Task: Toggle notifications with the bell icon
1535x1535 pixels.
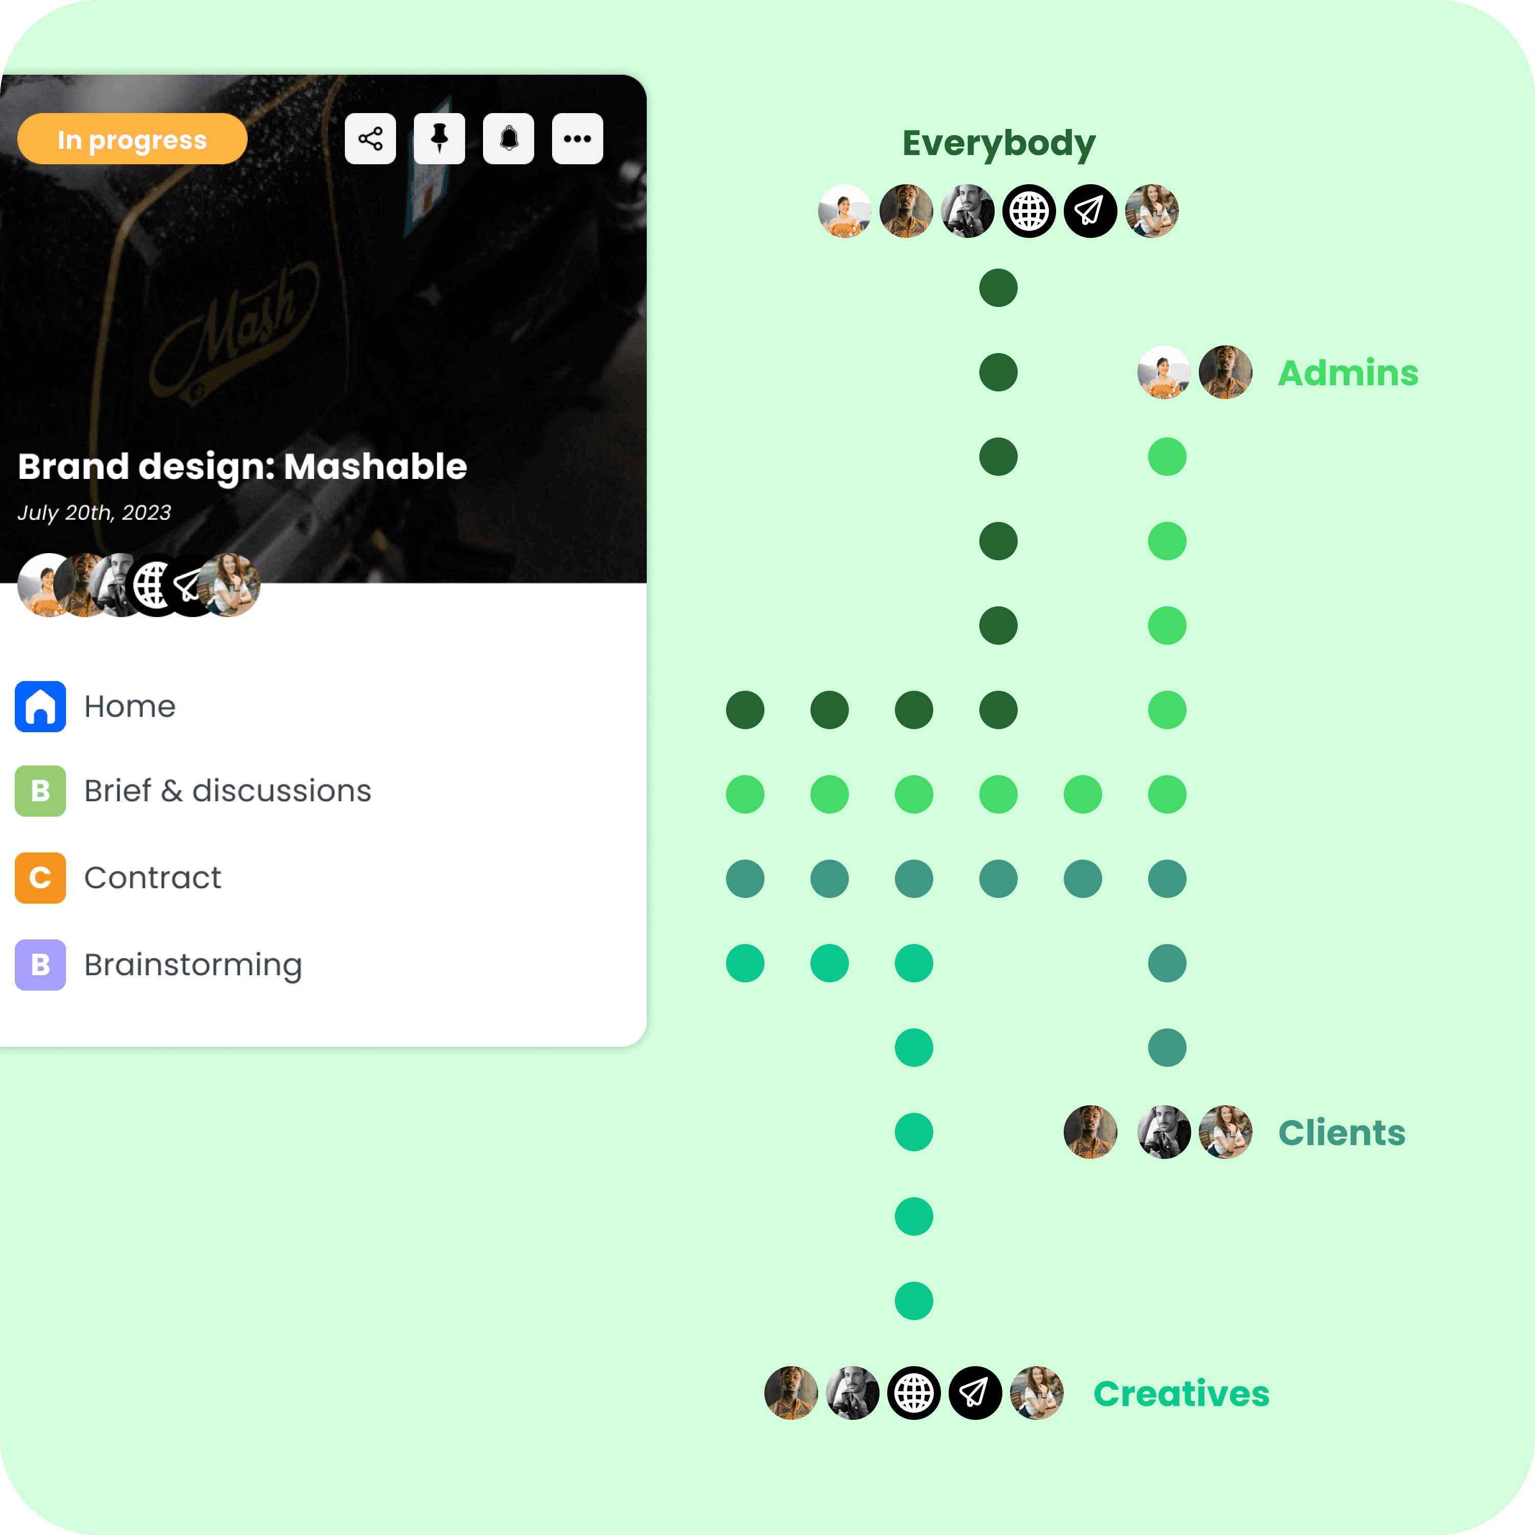Action: [x=509, y=139]
